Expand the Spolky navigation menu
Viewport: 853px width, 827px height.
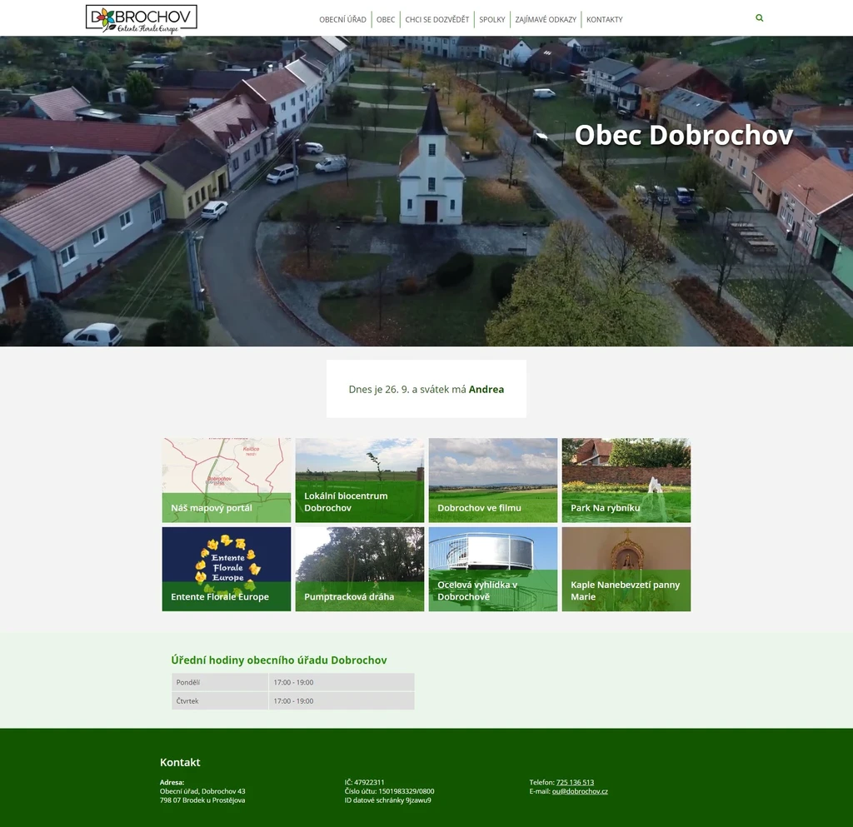[492, 19]
